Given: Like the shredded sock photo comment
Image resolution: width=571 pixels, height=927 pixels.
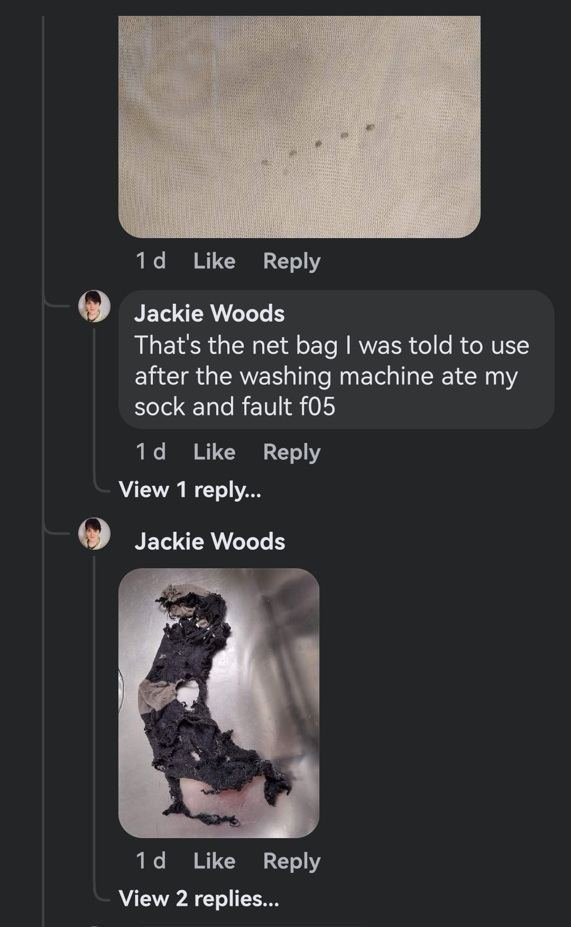Looking at the screenshot, I should [214, 861].
